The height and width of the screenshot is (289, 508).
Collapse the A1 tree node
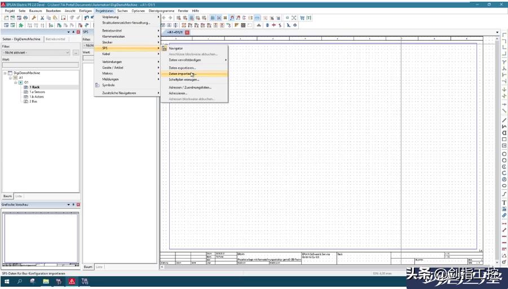(x=10, y=78)
